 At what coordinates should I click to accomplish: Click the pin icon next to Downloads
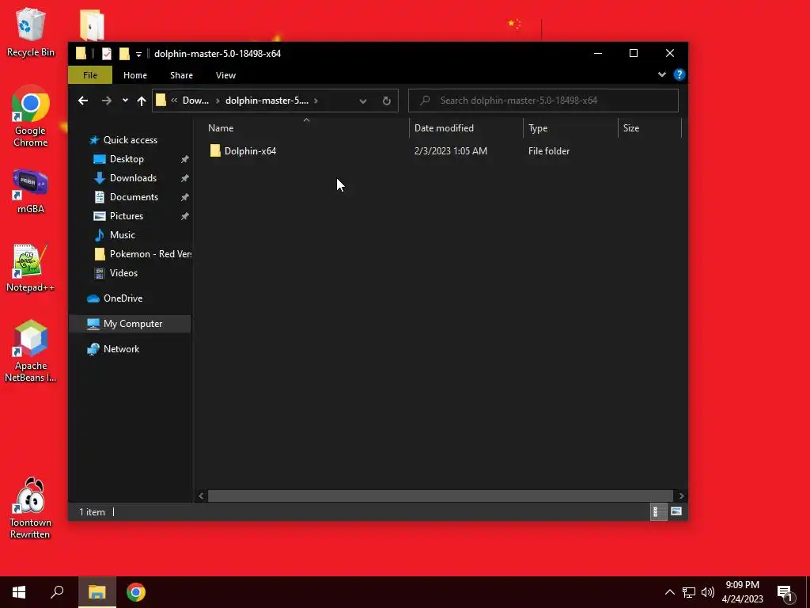[184, 178]
